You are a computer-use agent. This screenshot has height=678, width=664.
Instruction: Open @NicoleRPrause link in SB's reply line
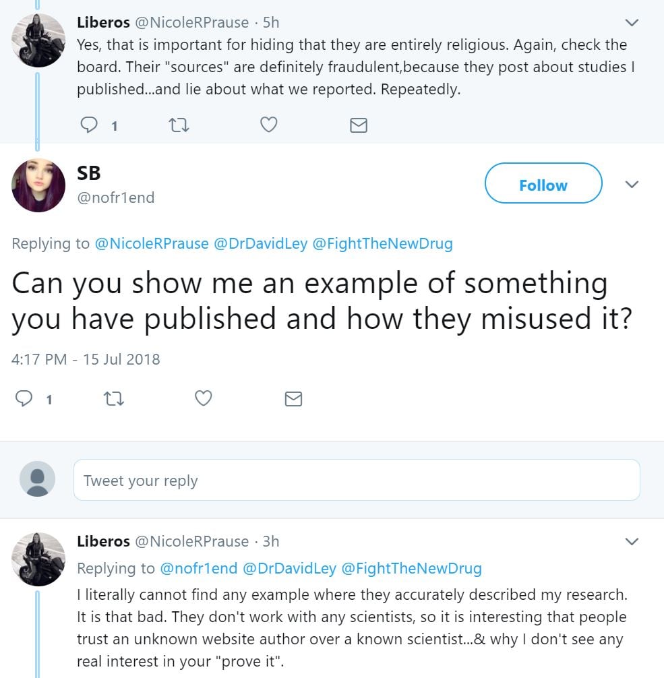[152, 244]
